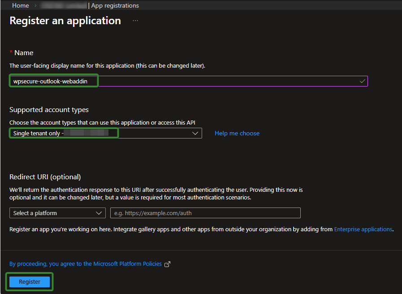Screen dimensions: 402x294
Task: Click the breadcrumb chevron after Home
Action: (x=35, y=6)
